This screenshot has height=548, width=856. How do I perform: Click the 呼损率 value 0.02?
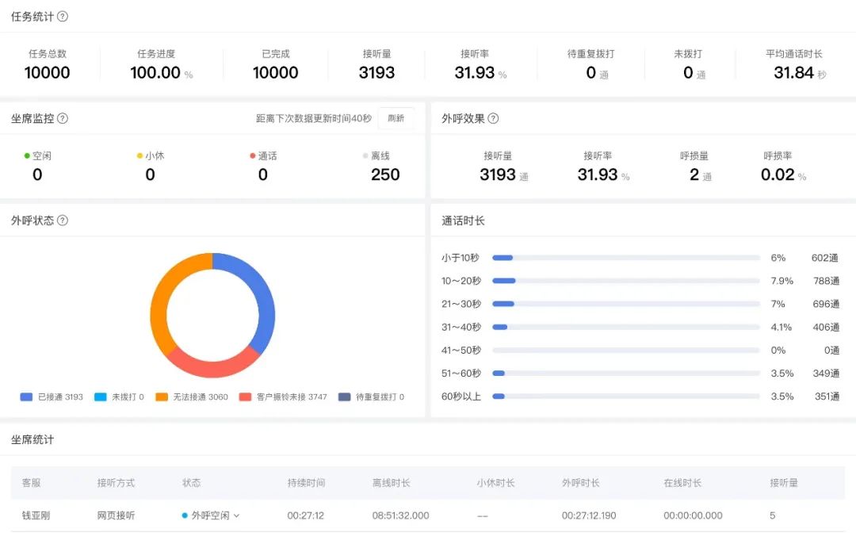(x=778, y=174)
